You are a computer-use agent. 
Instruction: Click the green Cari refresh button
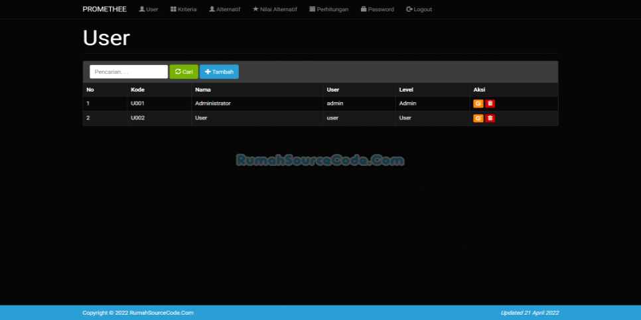pyautogui.click(x=184, y=72)
